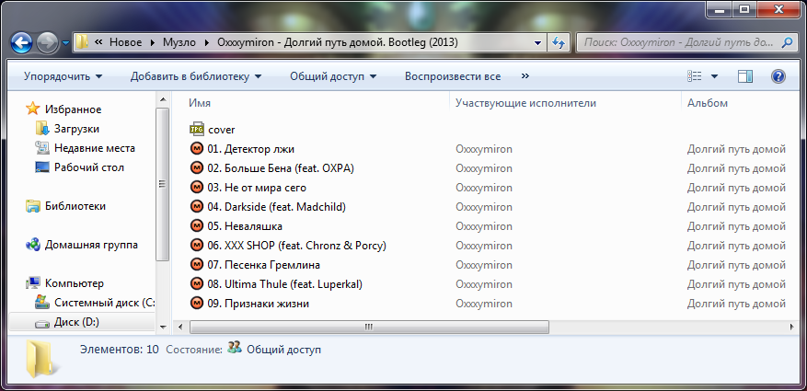Select track 09. Признаки жизни

click(258, 304)
